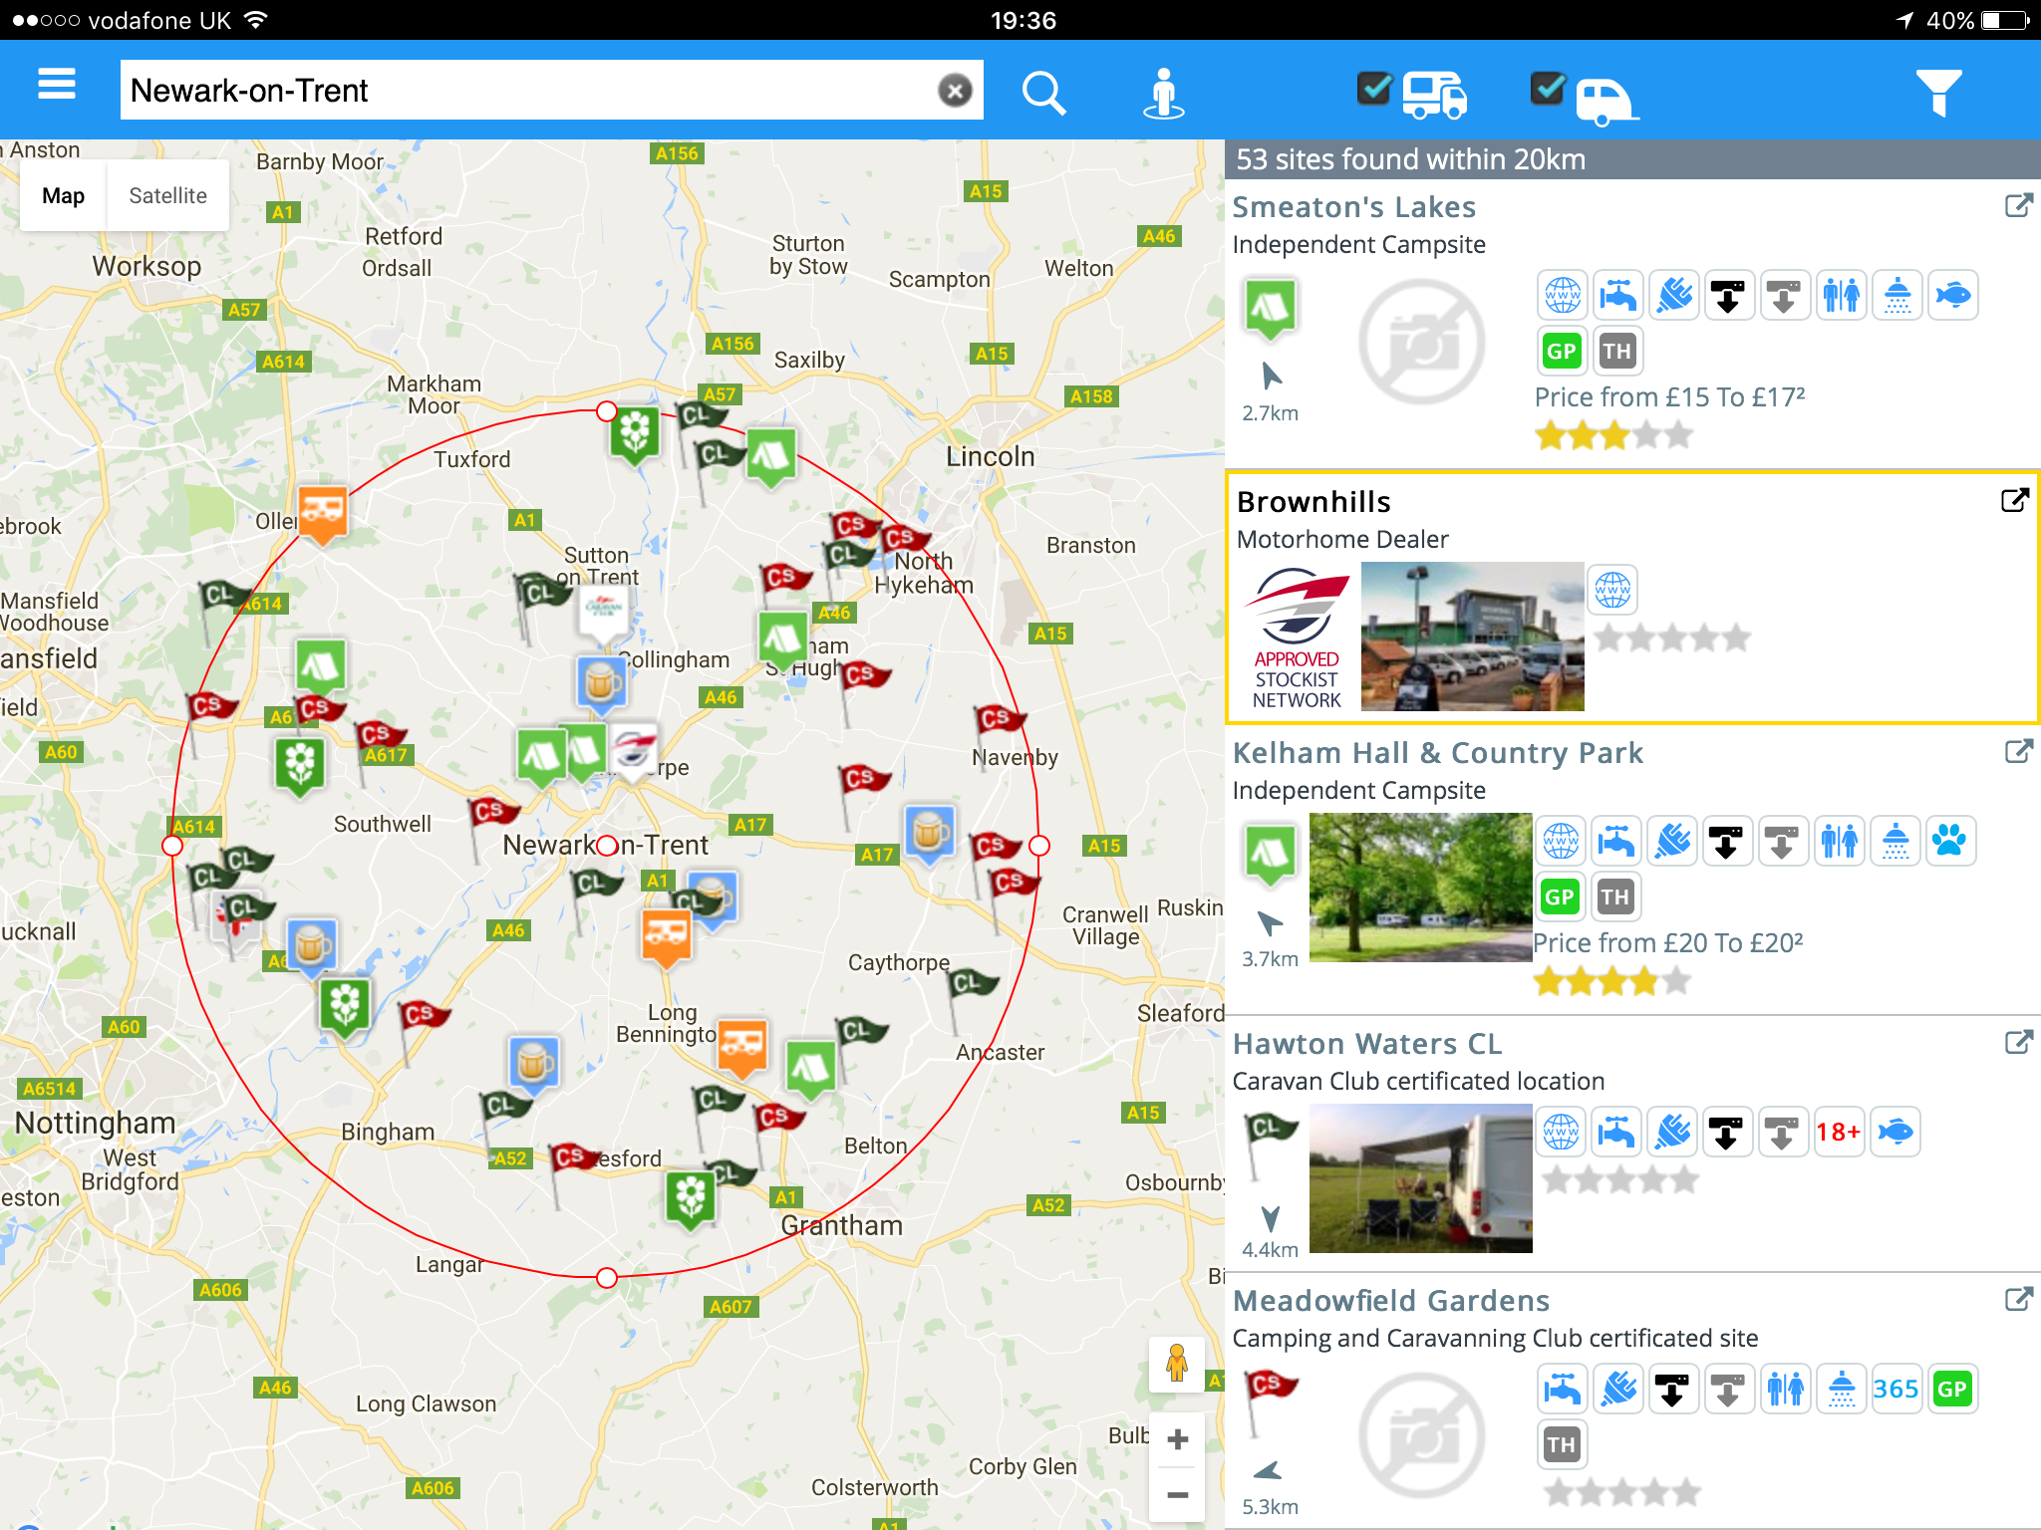Open the hamburger menu
Screen dimensions: 2041x1530
(x=57, y=85)
